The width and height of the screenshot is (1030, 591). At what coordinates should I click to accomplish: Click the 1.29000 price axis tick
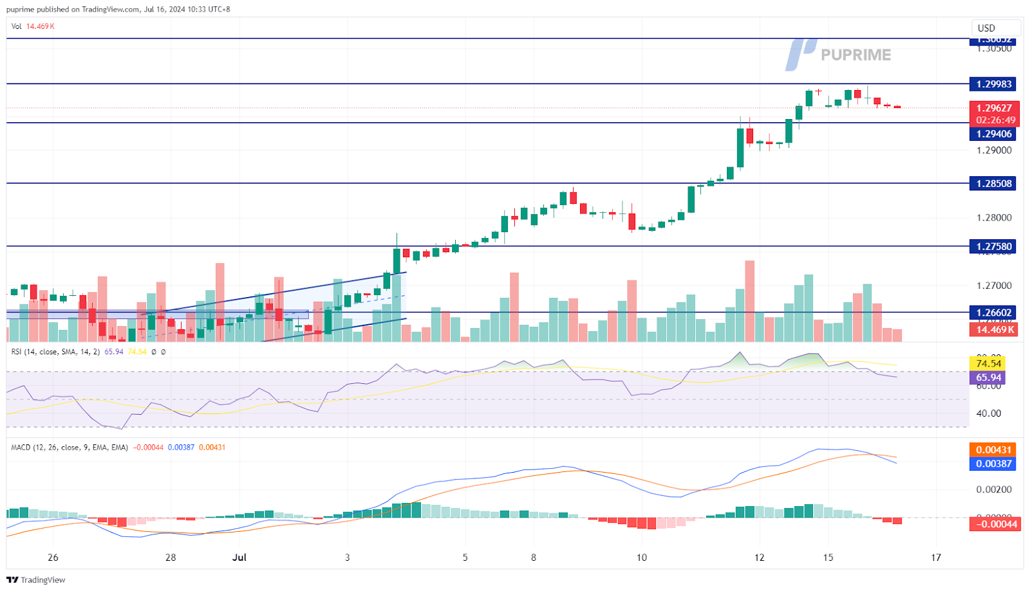tap(994, 150)
